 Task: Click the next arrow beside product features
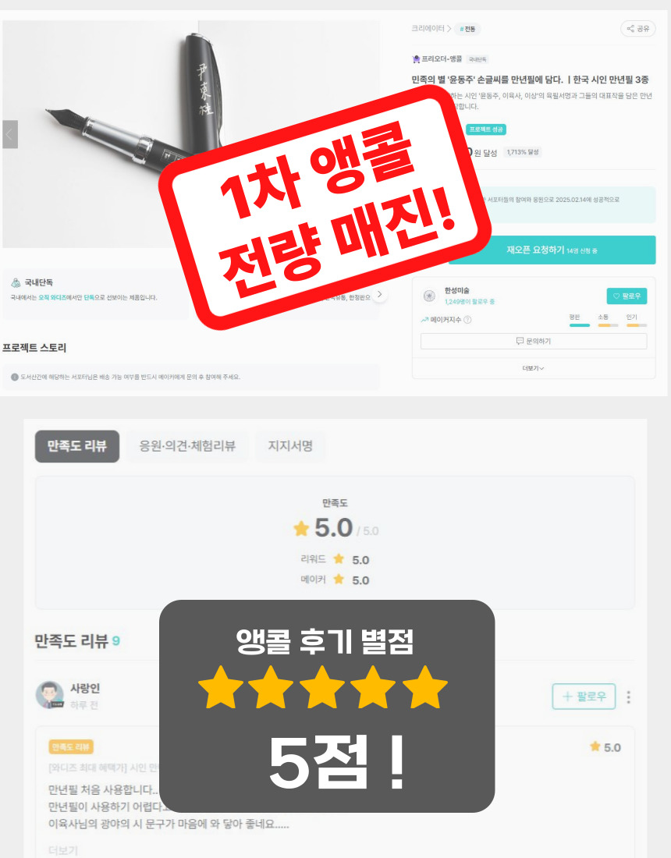click(379, 294)
